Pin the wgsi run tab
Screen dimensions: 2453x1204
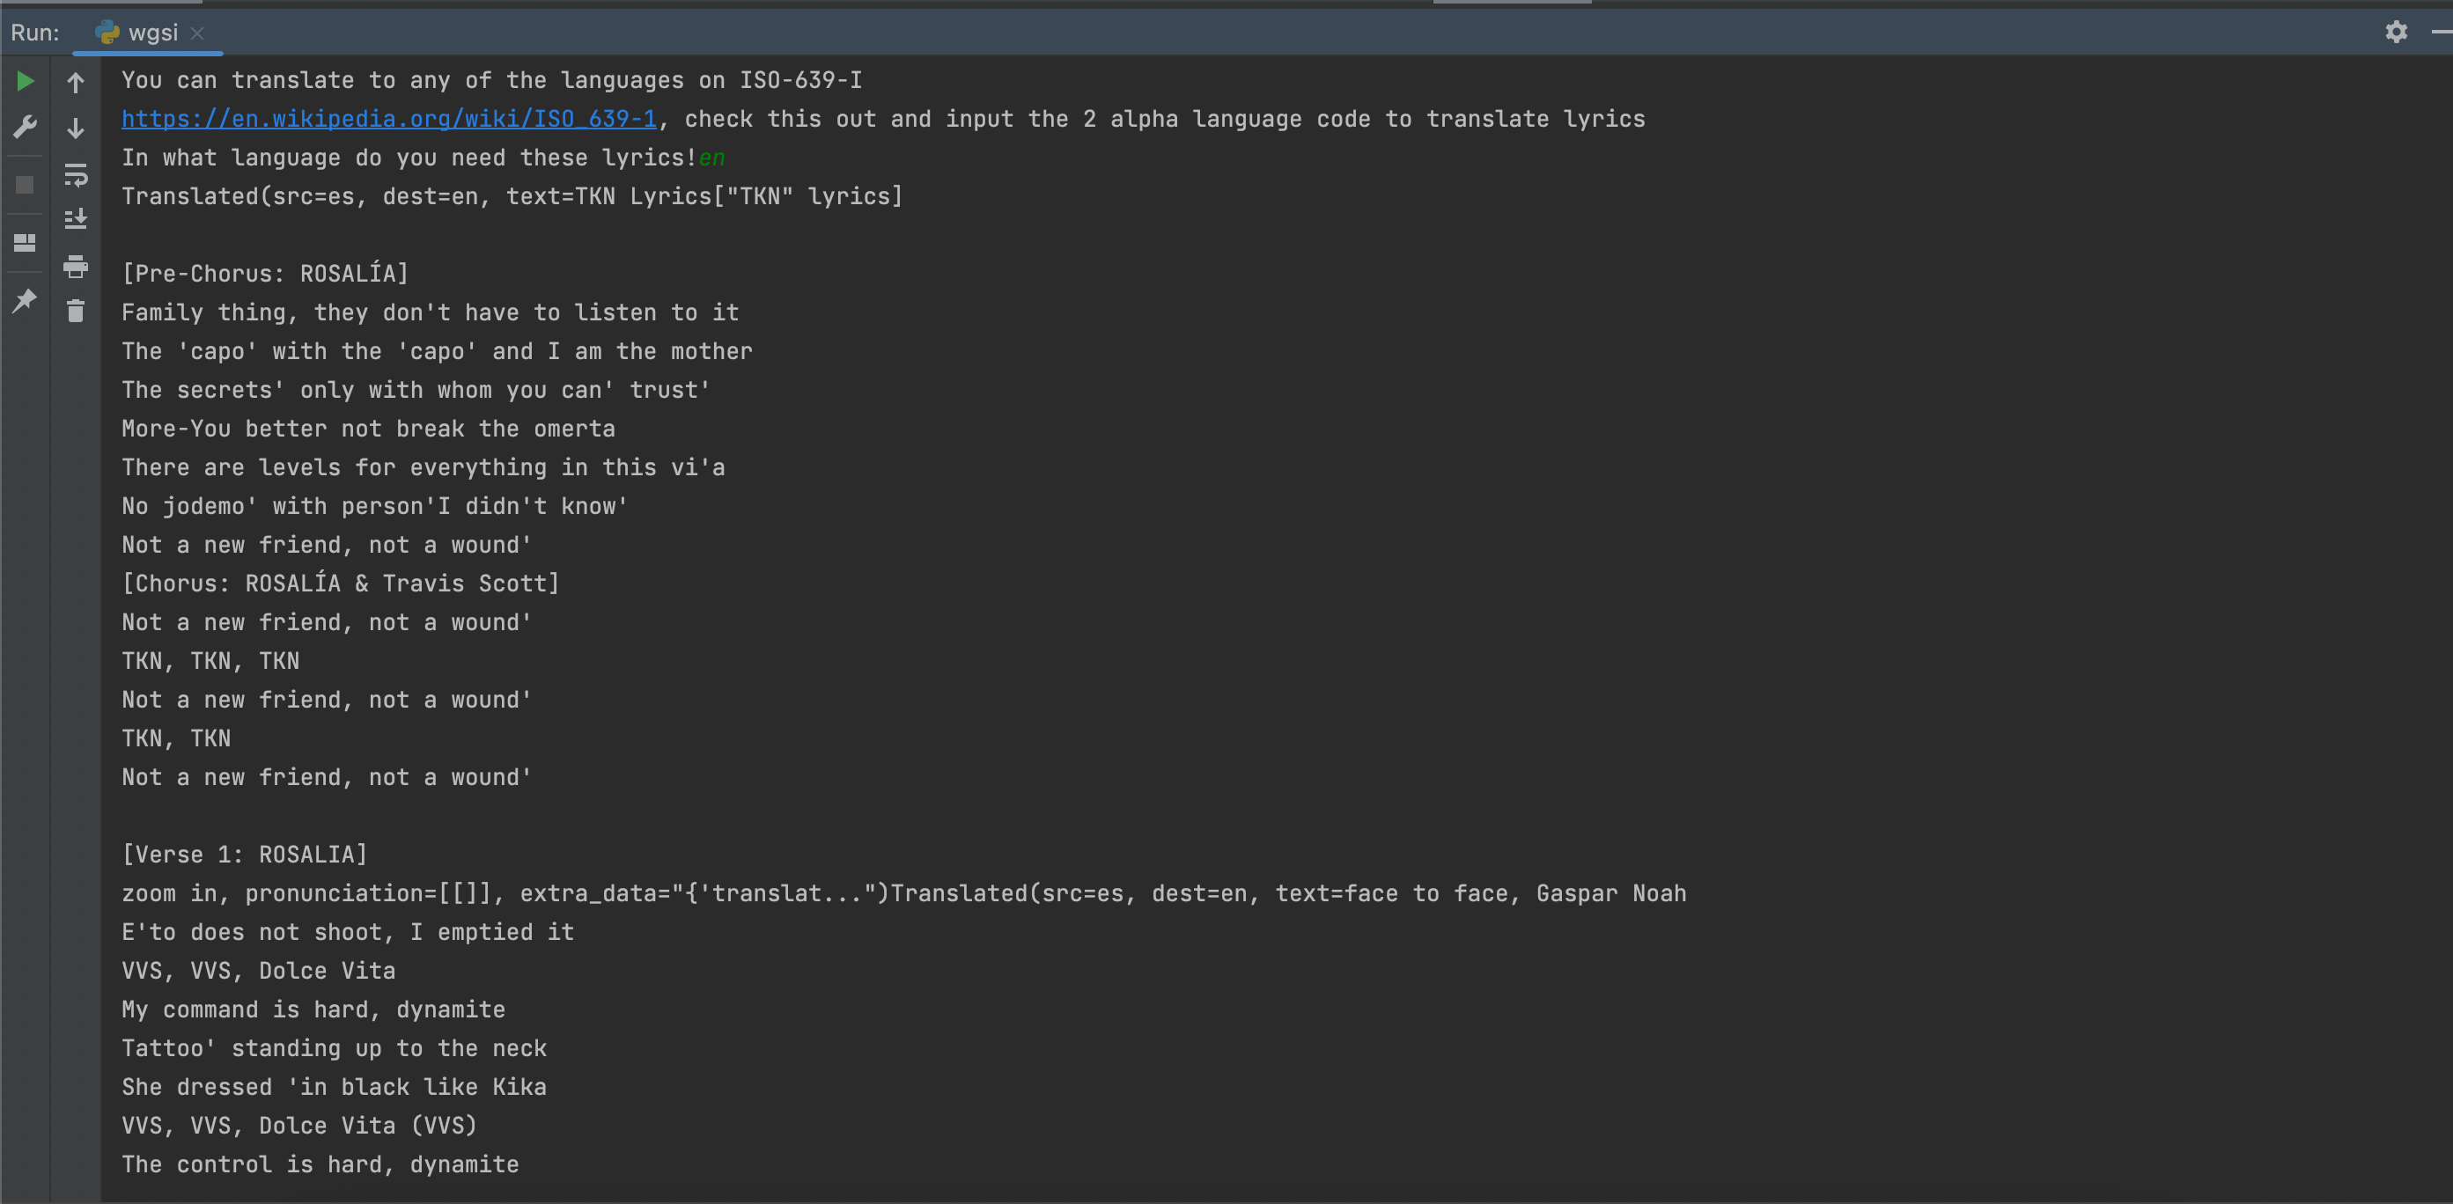[26, 301]
